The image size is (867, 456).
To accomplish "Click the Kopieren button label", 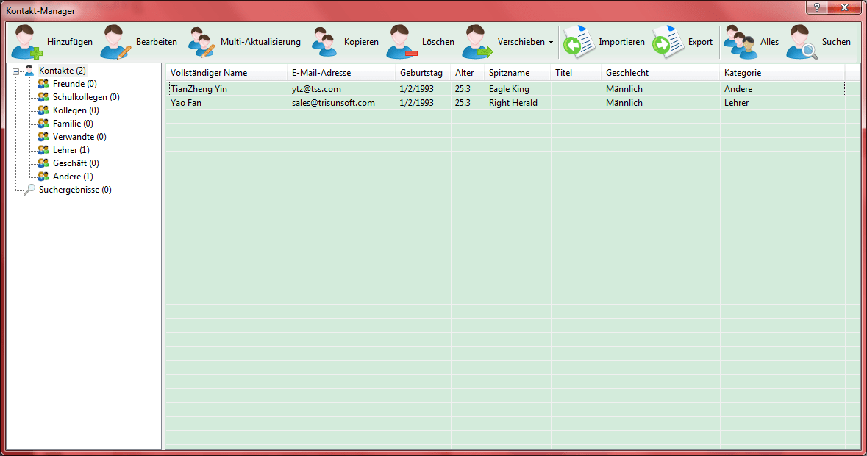I will click(361, 42).
